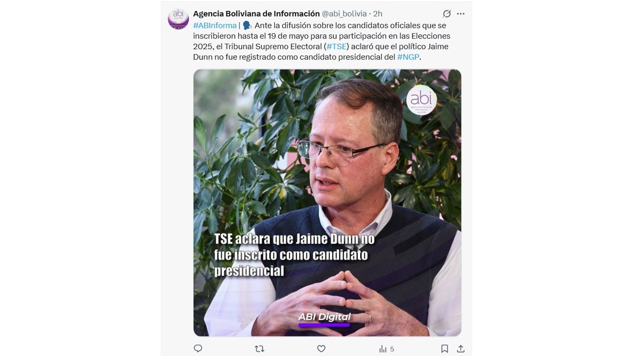Click the ABI Digital caption label
This screenshot has height=356, width=633.
tap(324, 317)
